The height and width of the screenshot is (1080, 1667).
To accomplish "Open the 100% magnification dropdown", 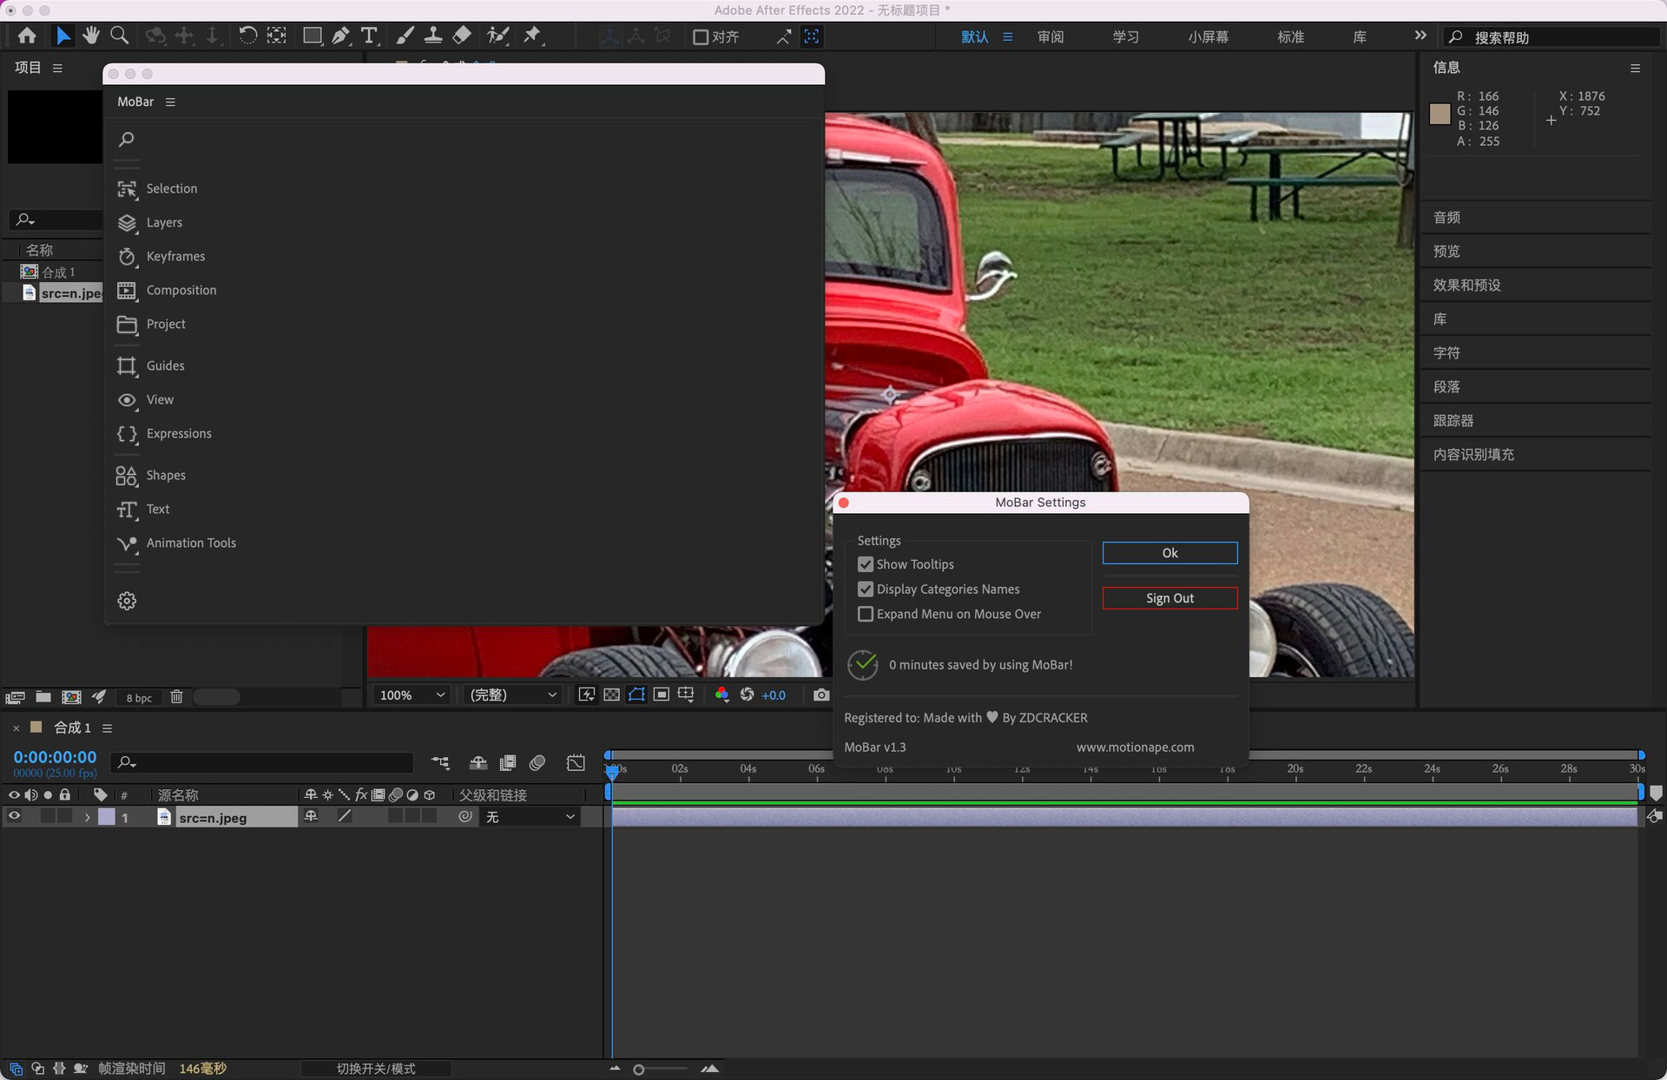I will coord(412,695).
